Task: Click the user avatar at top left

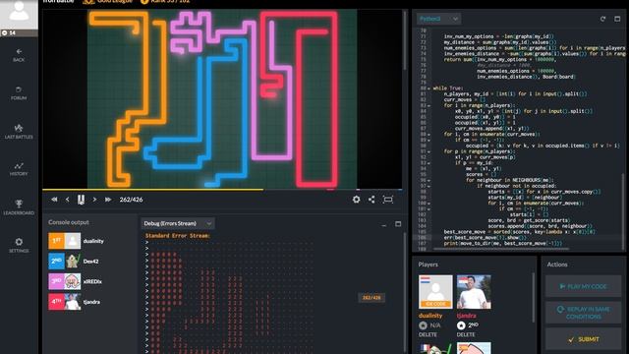Action: click(19, 14)
